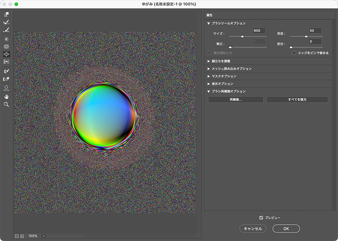This screenshot has height=241, width=338.
Task: Select the Push Left tool
Action: click(x=6, y=62)
